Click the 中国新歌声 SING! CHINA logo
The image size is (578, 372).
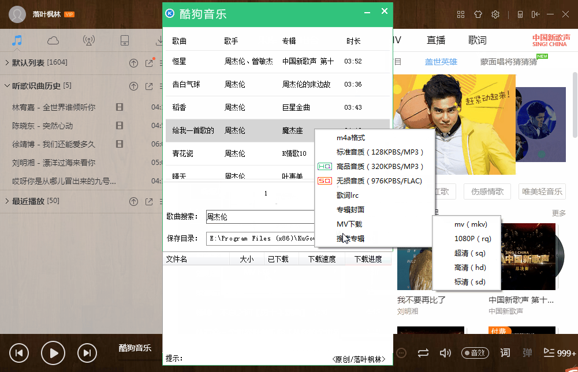(x=551, y=40)
